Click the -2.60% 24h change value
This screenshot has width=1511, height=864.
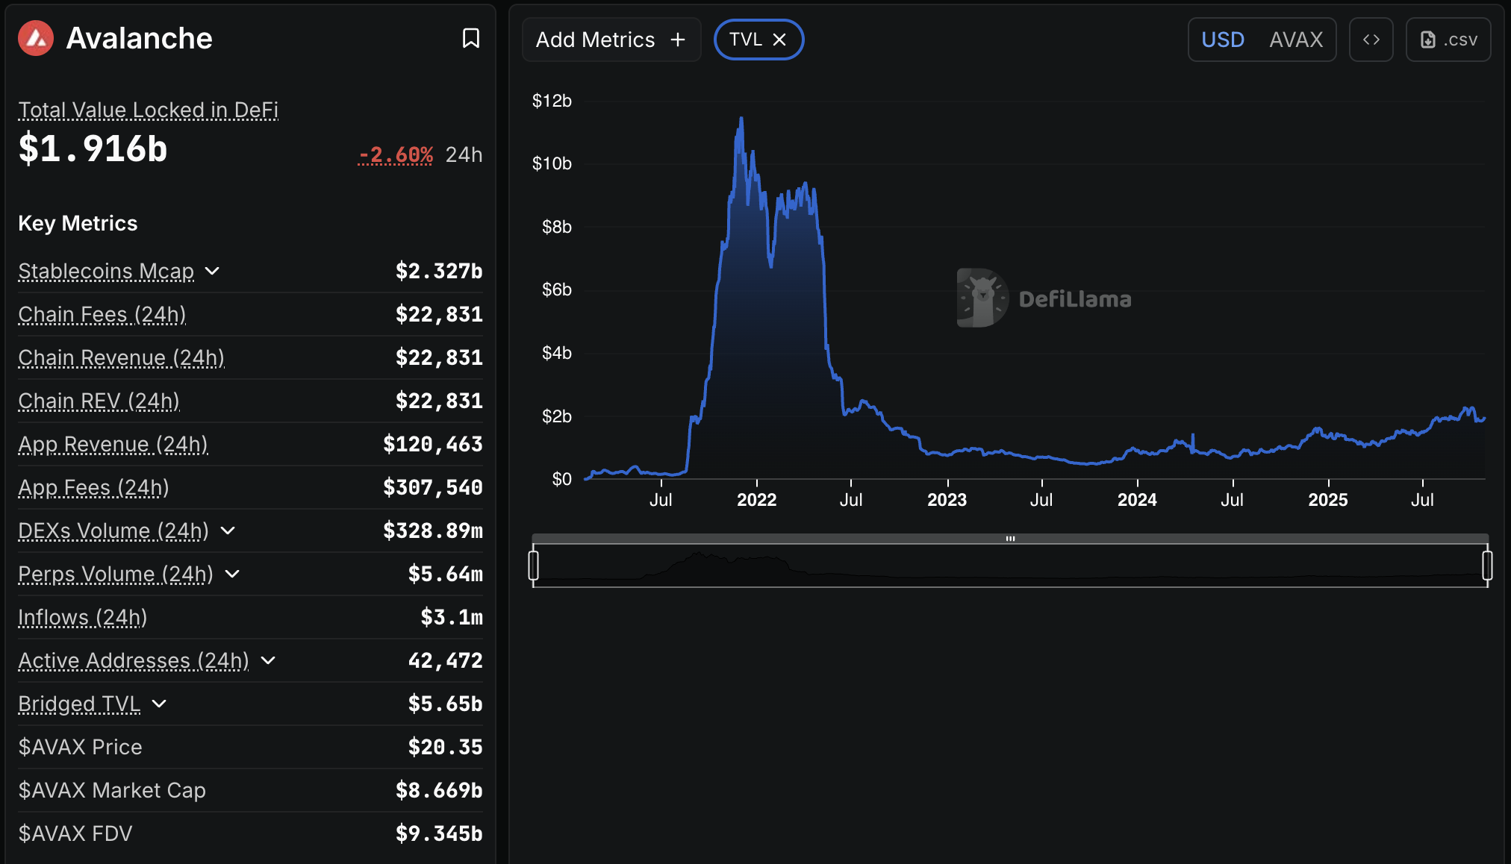(396, 154)
